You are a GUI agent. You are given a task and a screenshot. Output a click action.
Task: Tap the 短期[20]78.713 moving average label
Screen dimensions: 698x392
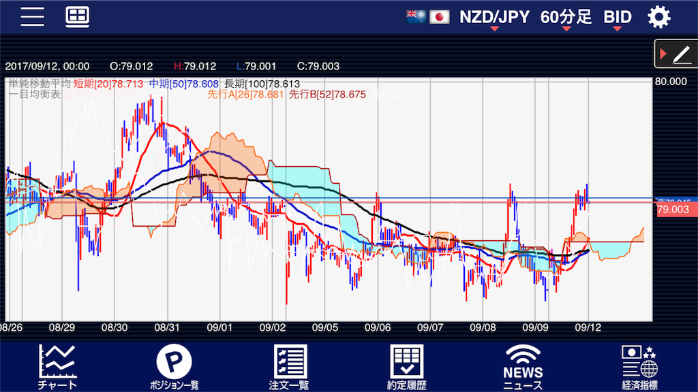108,84
